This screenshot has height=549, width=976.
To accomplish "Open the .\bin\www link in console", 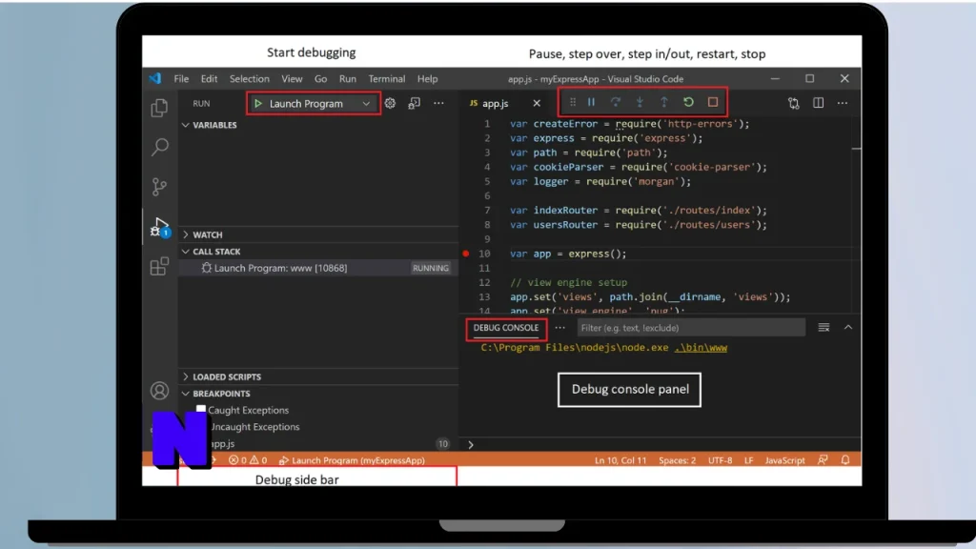I will [x=701, y=347].
